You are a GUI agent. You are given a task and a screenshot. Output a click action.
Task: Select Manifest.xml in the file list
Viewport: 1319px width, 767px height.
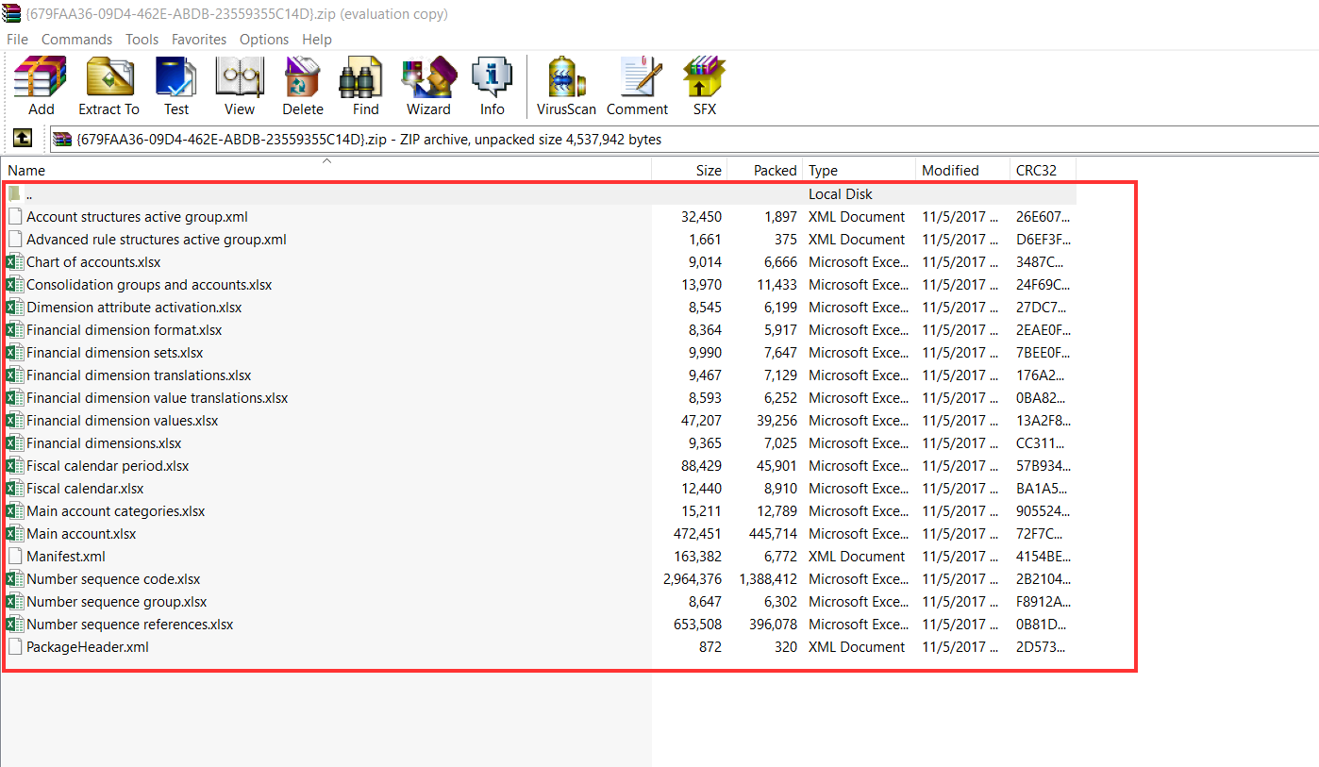pos(66,557)
